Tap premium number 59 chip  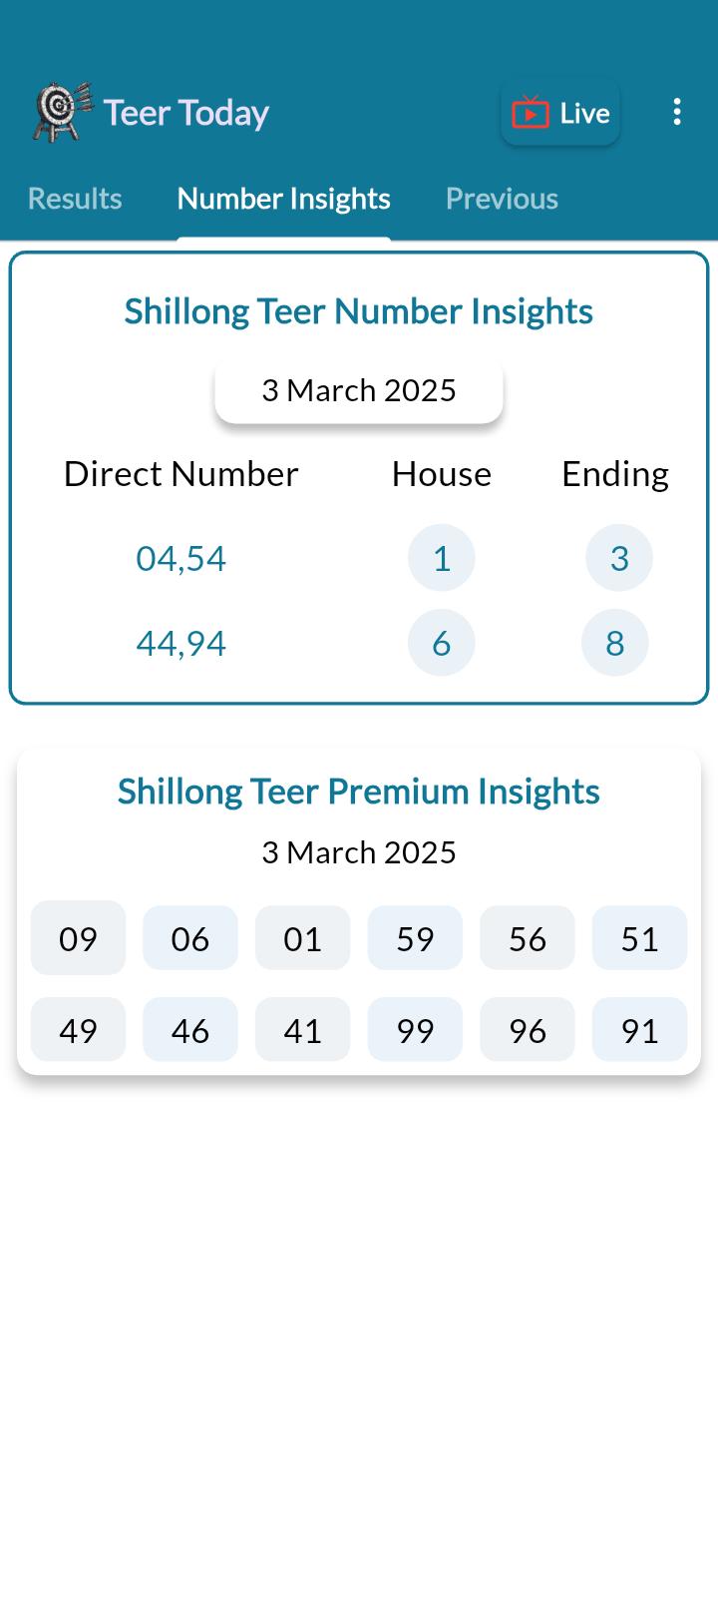(415, 938)
